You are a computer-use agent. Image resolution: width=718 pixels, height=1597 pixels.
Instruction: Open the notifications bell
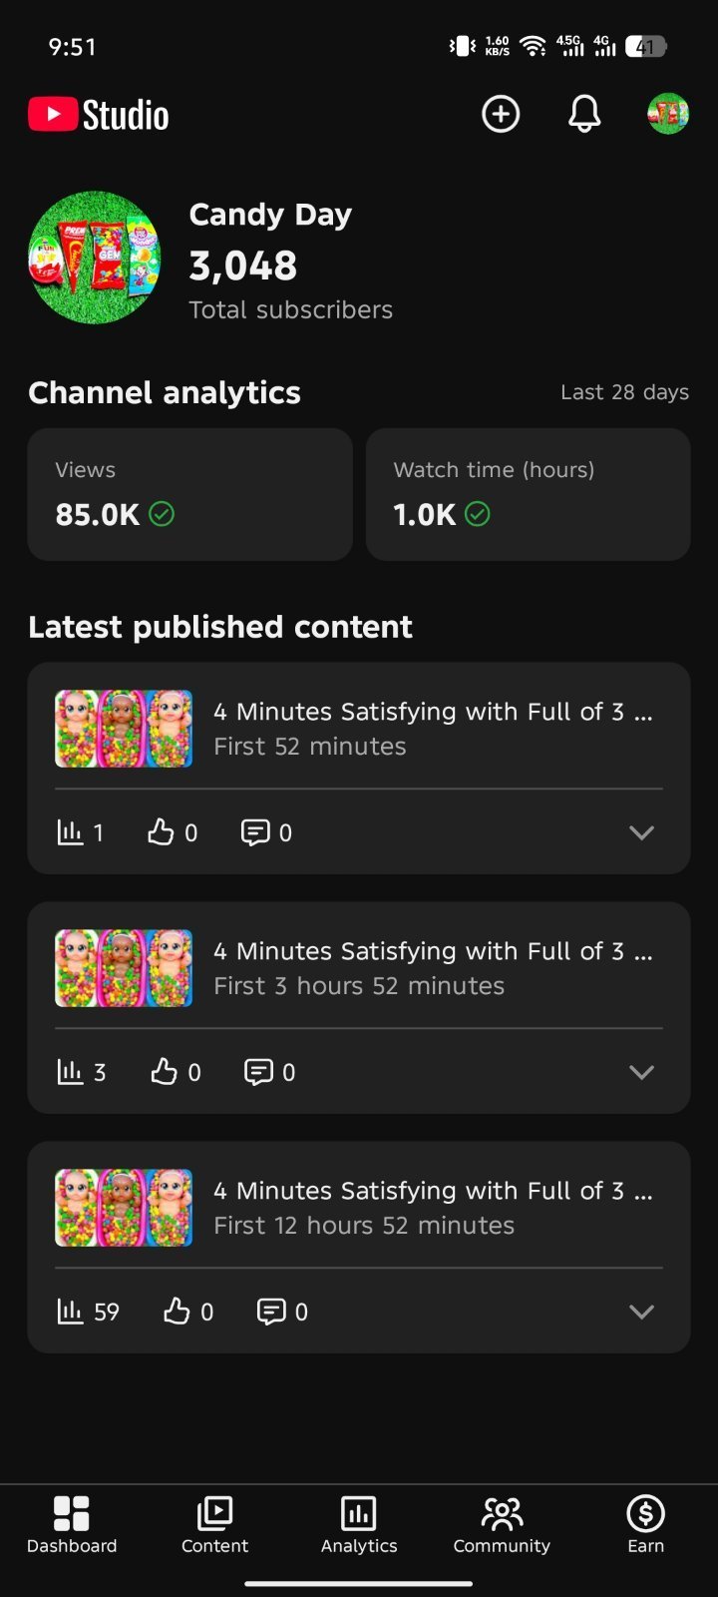(584, 114)
